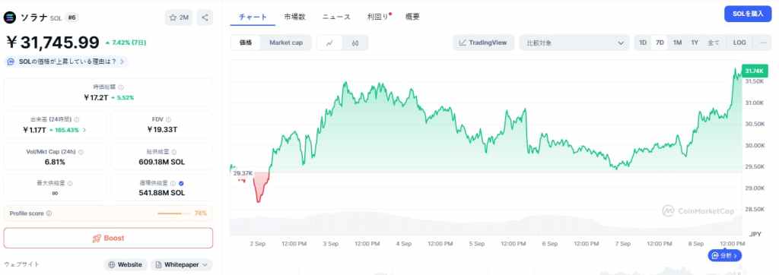This screenshot has height=275, width=779.
Task: Select 価格 price toggle
Action: tap(246, 43)
